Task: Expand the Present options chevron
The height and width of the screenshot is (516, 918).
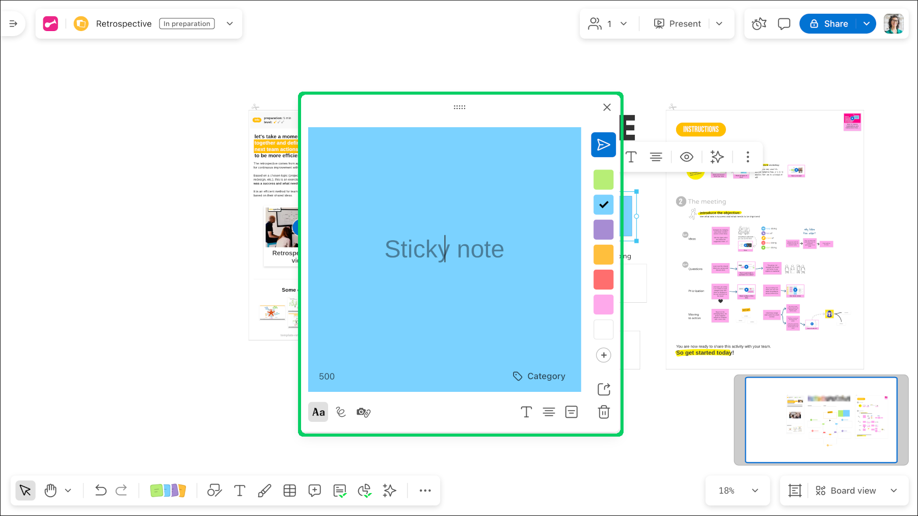Action: pyautogui.click(x=719, y=23)
